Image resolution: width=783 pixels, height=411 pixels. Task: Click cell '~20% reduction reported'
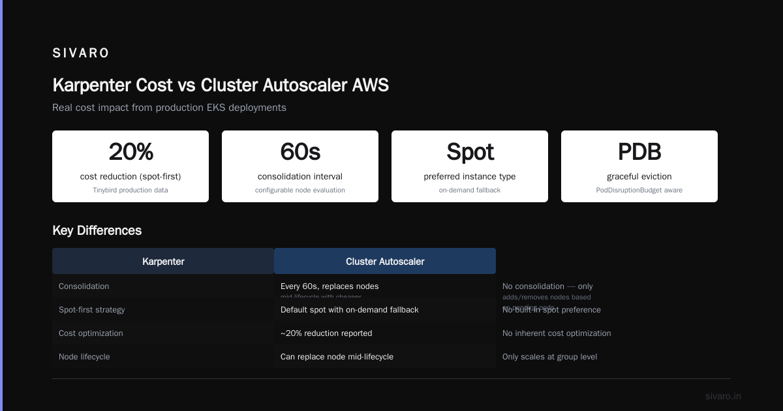326,333
